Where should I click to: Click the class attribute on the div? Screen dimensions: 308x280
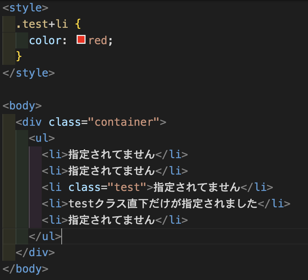pyautogui.click(x=65, y=122)
